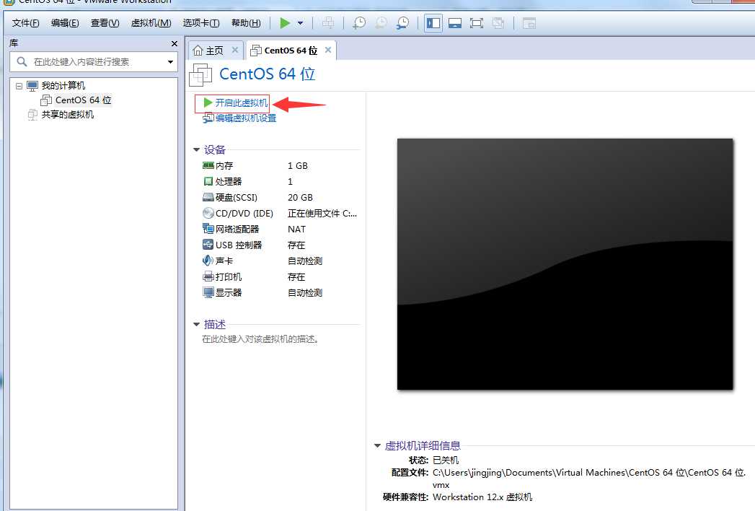Click the network icon beside 网络适配器

tap(208, 229)
